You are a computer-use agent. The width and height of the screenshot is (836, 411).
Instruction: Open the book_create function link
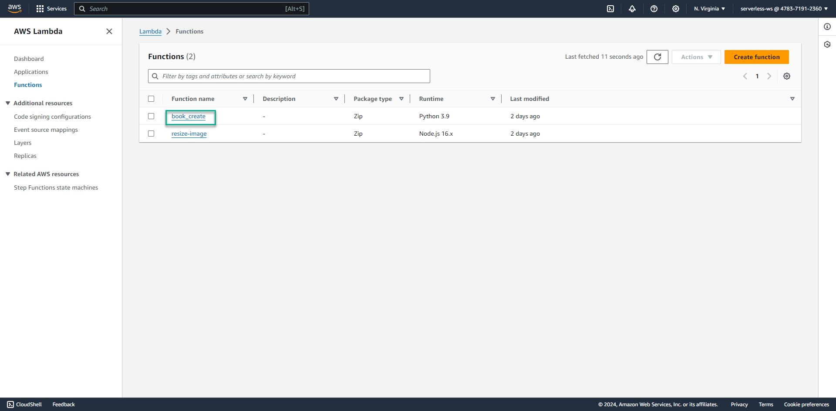(x=189, y=116)
